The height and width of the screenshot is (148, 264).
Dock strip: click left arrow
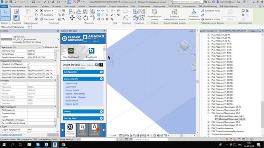point(62,130)
